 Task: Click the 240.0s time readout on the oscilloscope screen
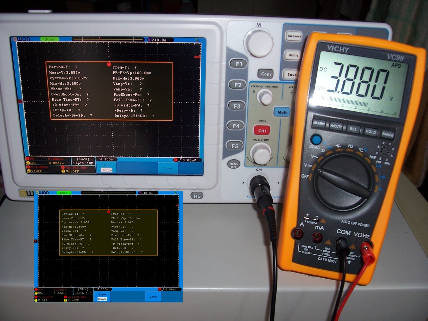coord(159,40)
